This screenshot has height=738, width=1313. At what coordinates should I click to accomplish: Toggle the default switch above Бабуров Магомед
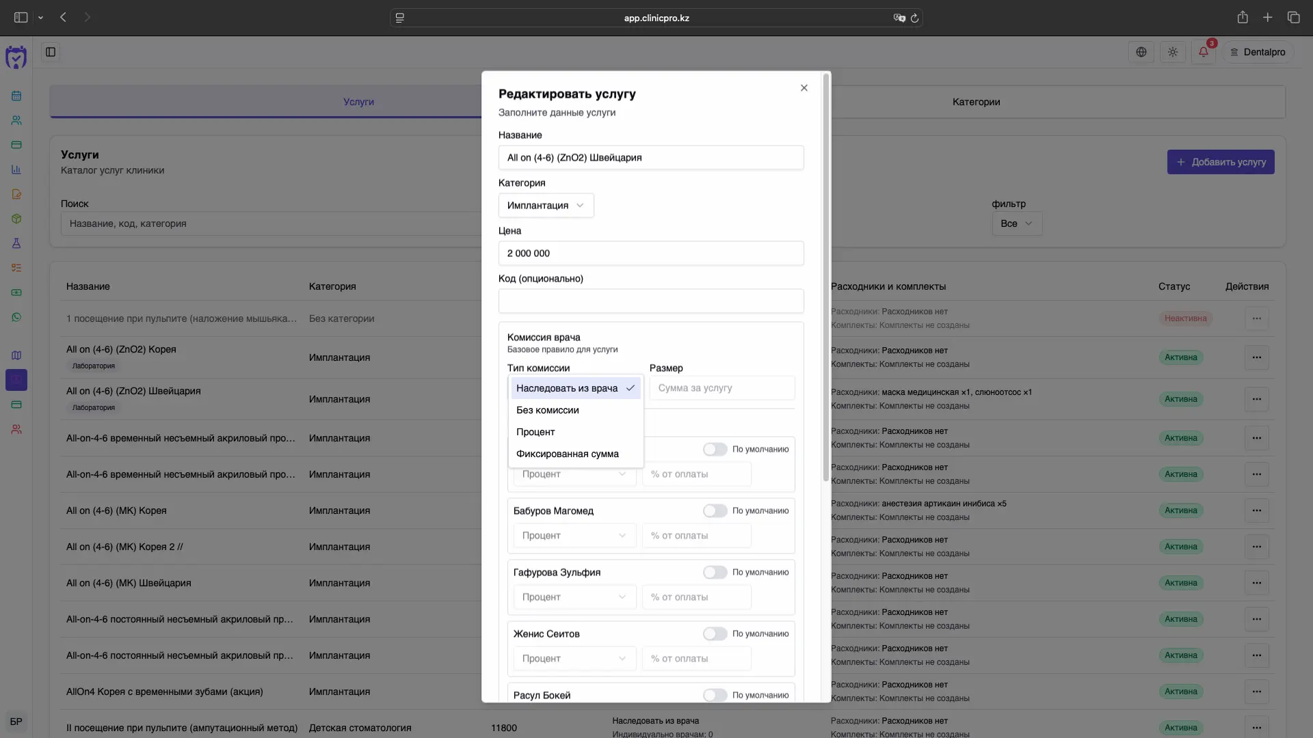point(715,450)
